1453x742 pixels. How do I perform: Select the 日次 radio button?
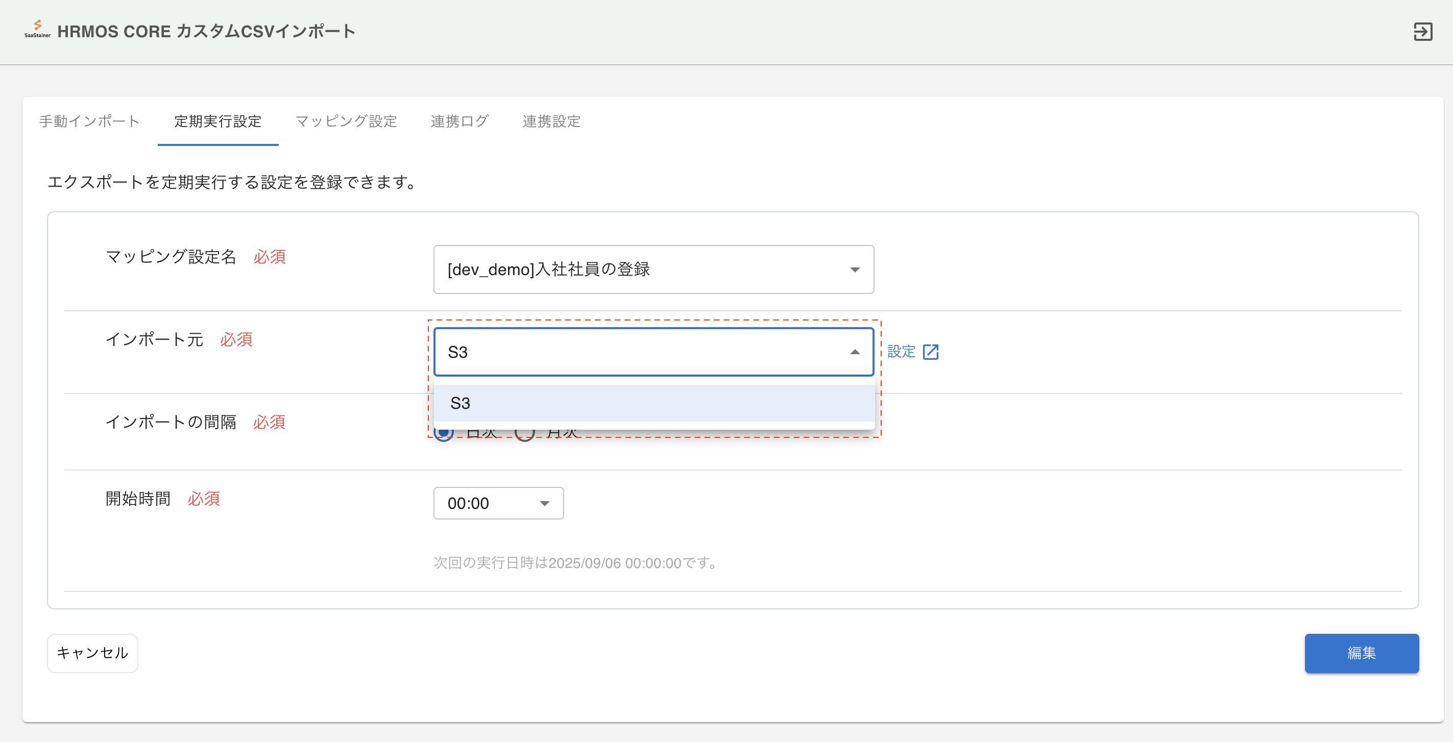pos(445,433)
